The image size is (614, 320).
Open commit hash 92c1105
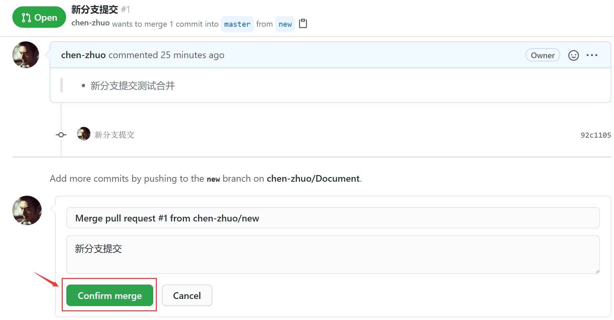tap(595, 135)
